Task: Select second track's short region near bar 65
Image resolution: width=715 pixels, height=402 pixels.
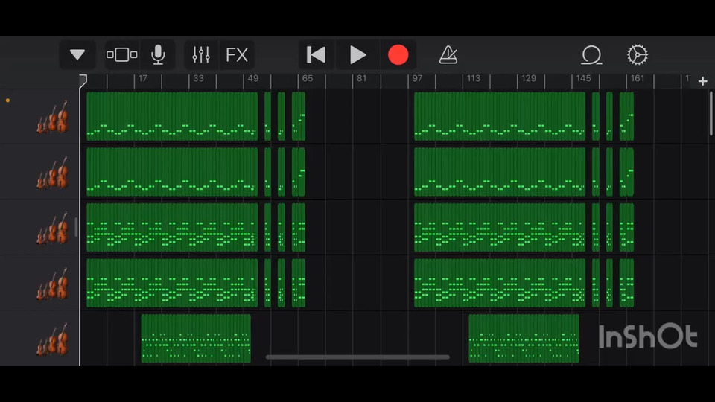Action: pyautogui.click(x=299, y=172)
